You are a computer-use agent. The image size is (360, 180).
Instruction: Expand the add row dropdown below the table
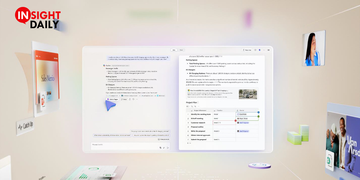pos(190,143)
